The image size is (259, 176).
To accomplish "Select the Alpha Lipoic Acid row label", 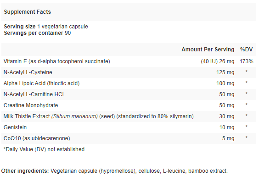I will click(x=41, y=83).
